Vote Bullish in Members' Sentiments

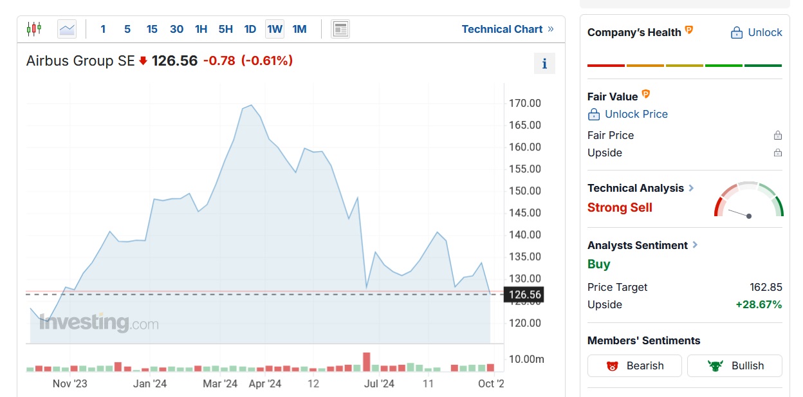[x=735, y=365]
